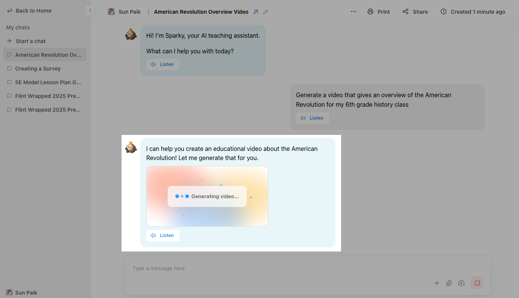Screen dimensions: 519x298
Task: Click Sun Paik name in the header
Action: 130,12
